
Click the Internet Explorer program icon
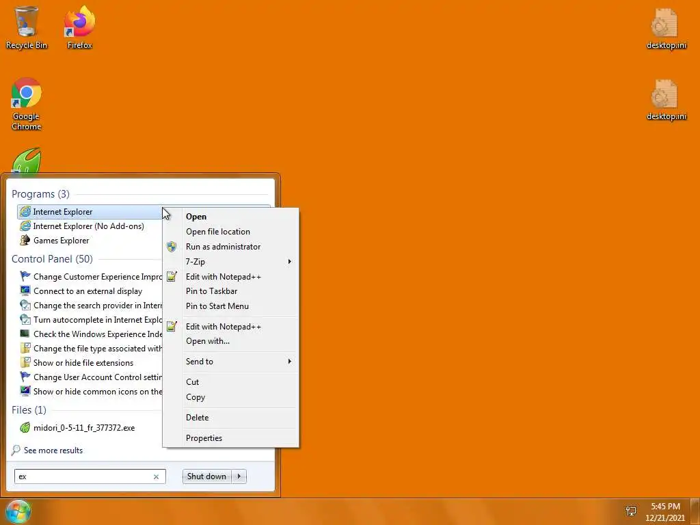(25, 212)
